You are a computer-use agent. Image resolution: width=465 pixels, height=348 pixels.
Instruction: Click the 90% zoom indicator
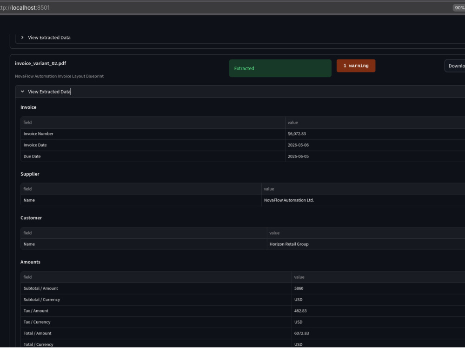click(x=459, y=8)
